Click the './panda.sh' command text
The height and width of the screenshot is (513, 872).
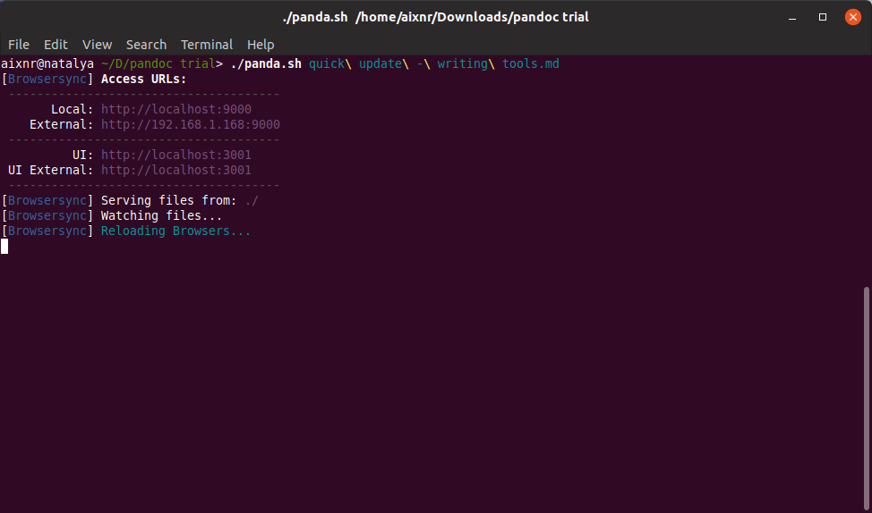coord(266,63)
